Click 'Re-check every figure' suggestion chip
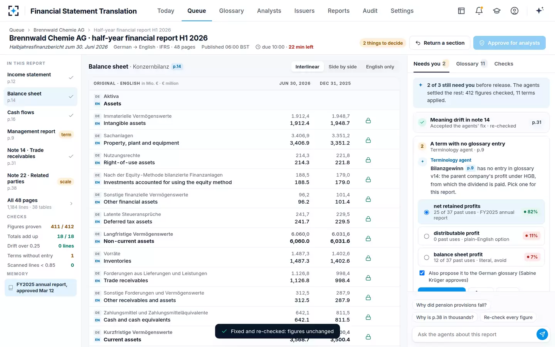Viewport: 555px width, 347px height. click(508, 317)
